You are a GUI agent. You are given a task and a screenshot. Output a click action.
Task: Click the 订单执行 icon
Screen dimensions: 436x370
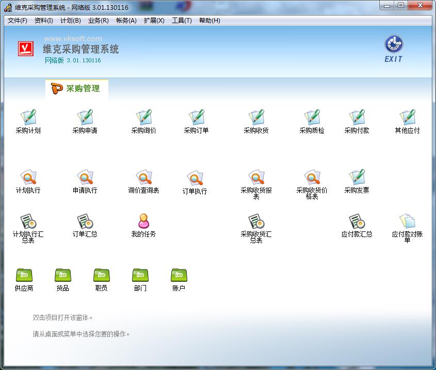click(x=195, y=178)
